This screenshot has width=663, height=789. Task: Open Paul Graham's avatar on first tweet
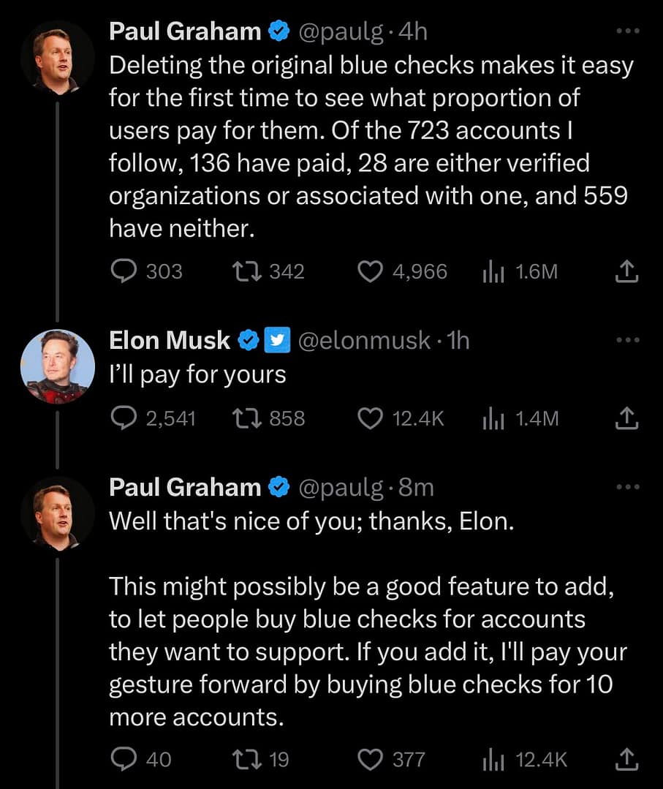pos(57,57)
